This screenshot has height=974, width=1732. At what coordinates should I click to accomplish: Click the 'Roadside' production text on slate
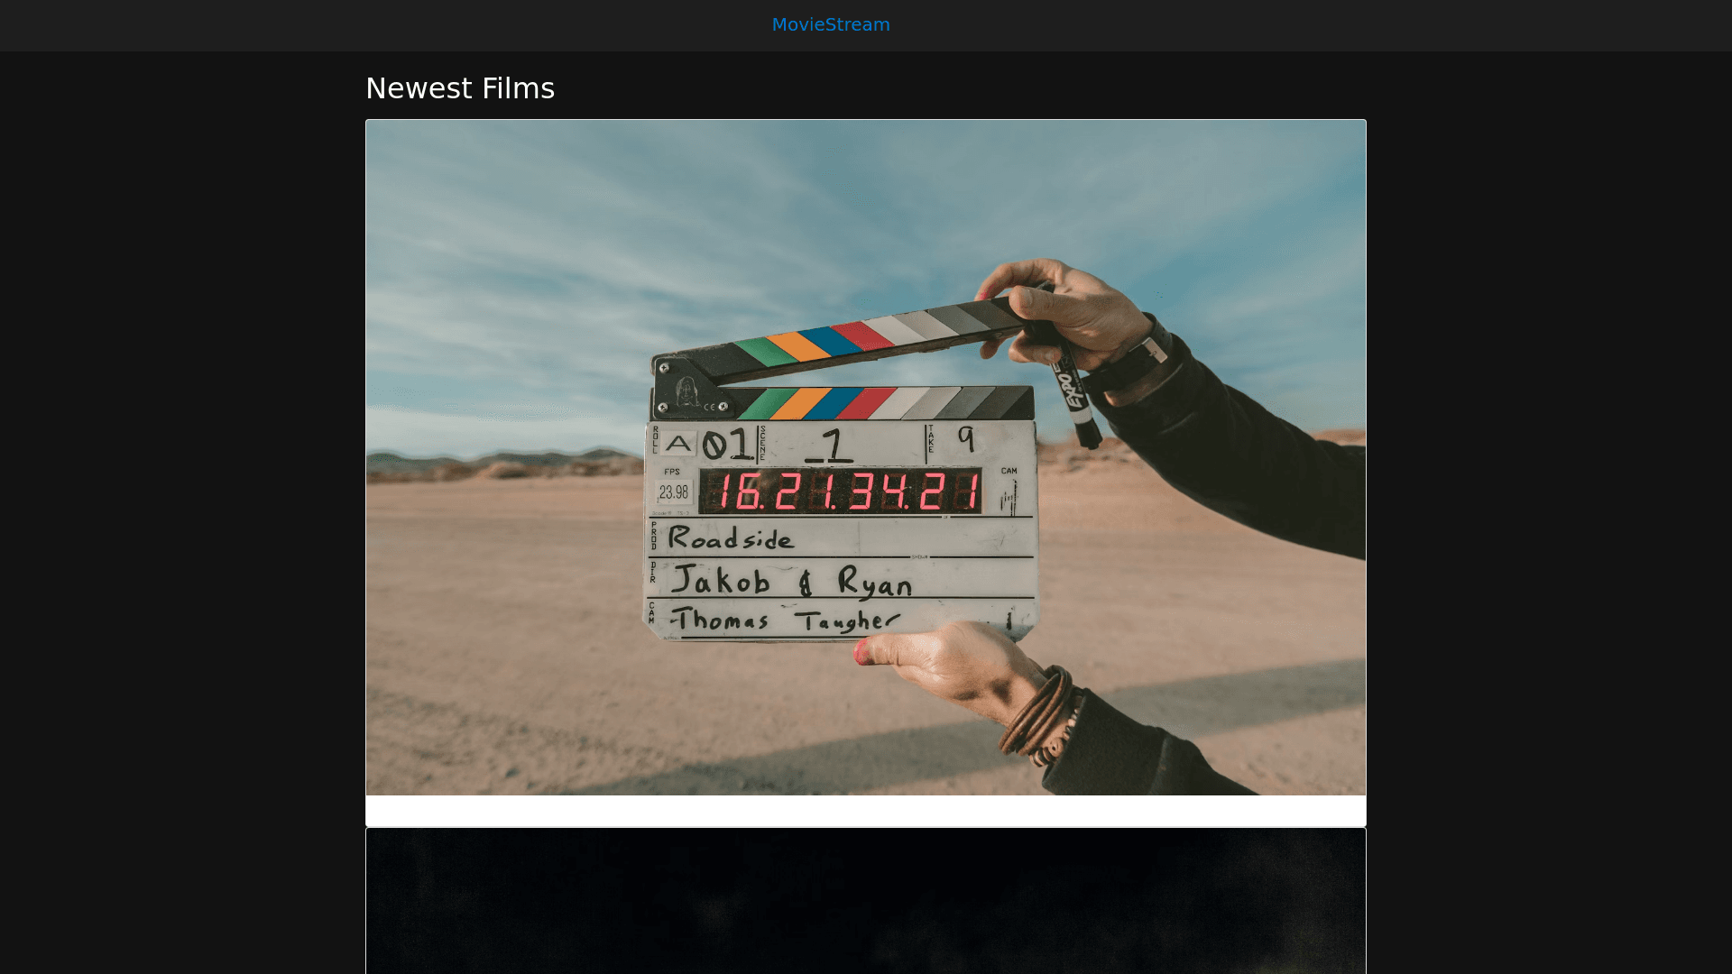pos(731,538)
